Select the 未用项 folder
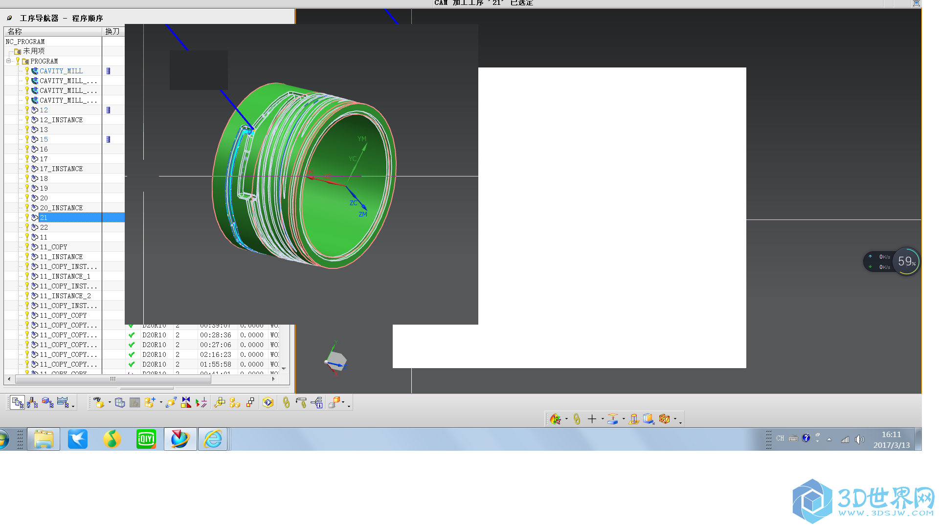This screenshot has height=528, width=939. tap(34, 51)
